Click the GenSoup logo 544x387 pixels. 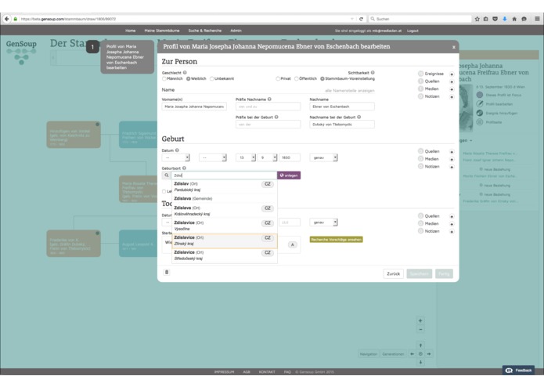coord(21,52)
